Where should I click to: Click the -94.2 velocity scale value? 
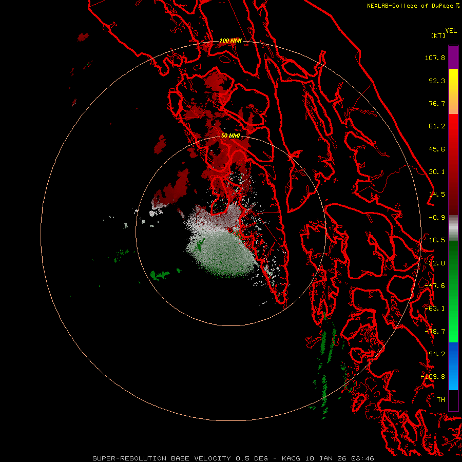point(435,354)
